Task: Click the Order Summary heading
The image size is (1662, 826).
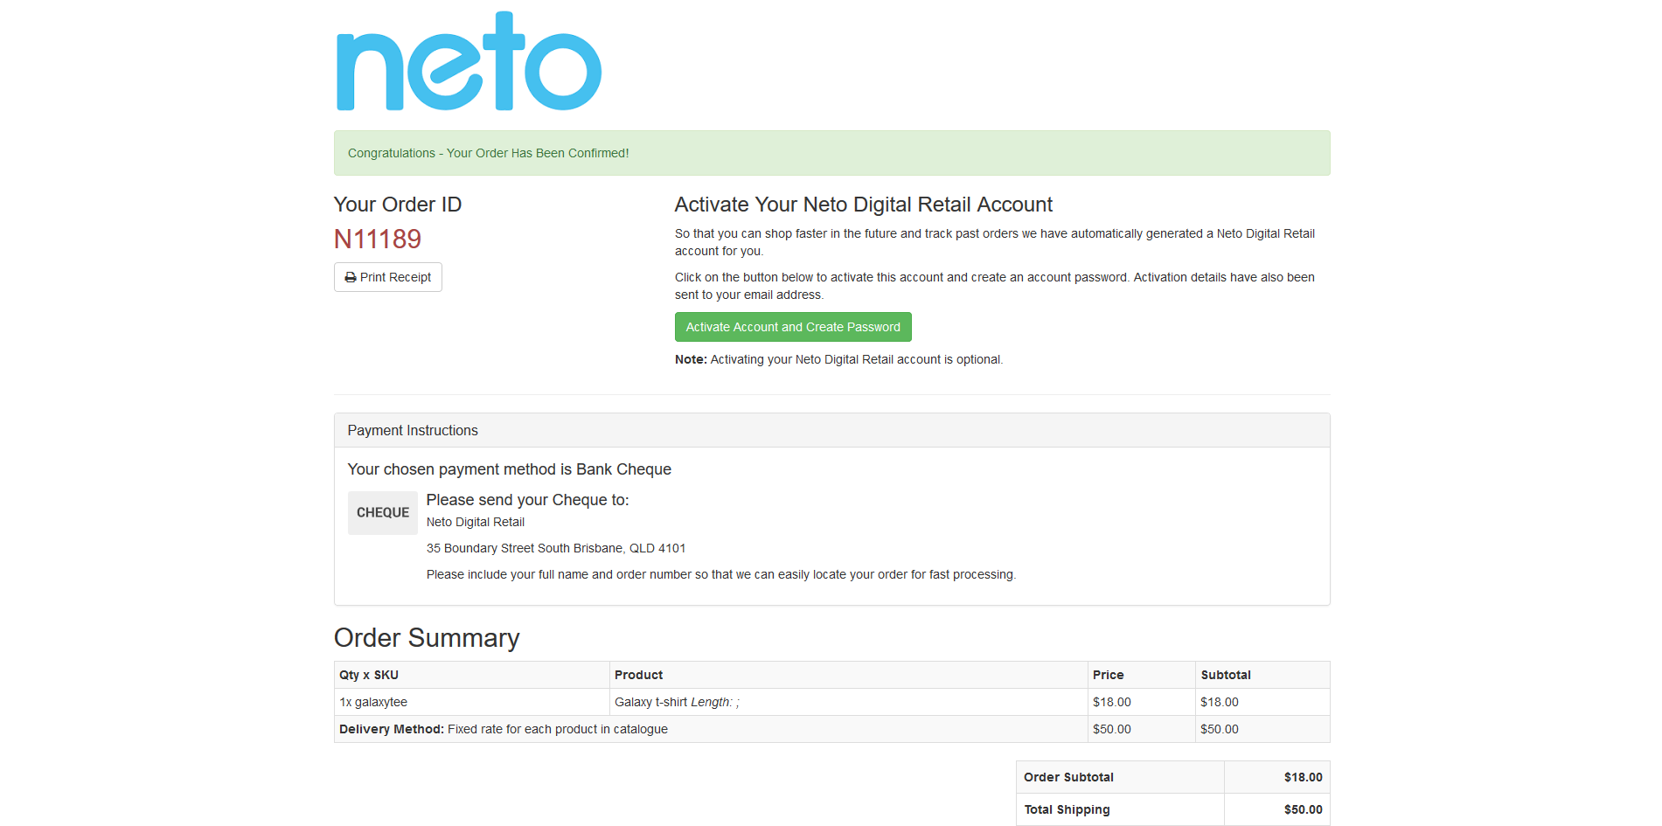Action: coord(427,638)
